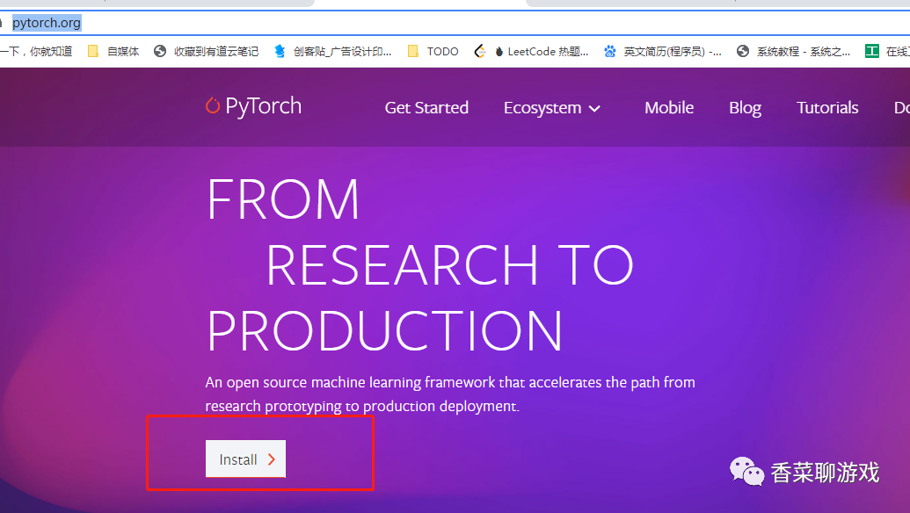Open the 自媒体 bookmark folder

(113, 52)
